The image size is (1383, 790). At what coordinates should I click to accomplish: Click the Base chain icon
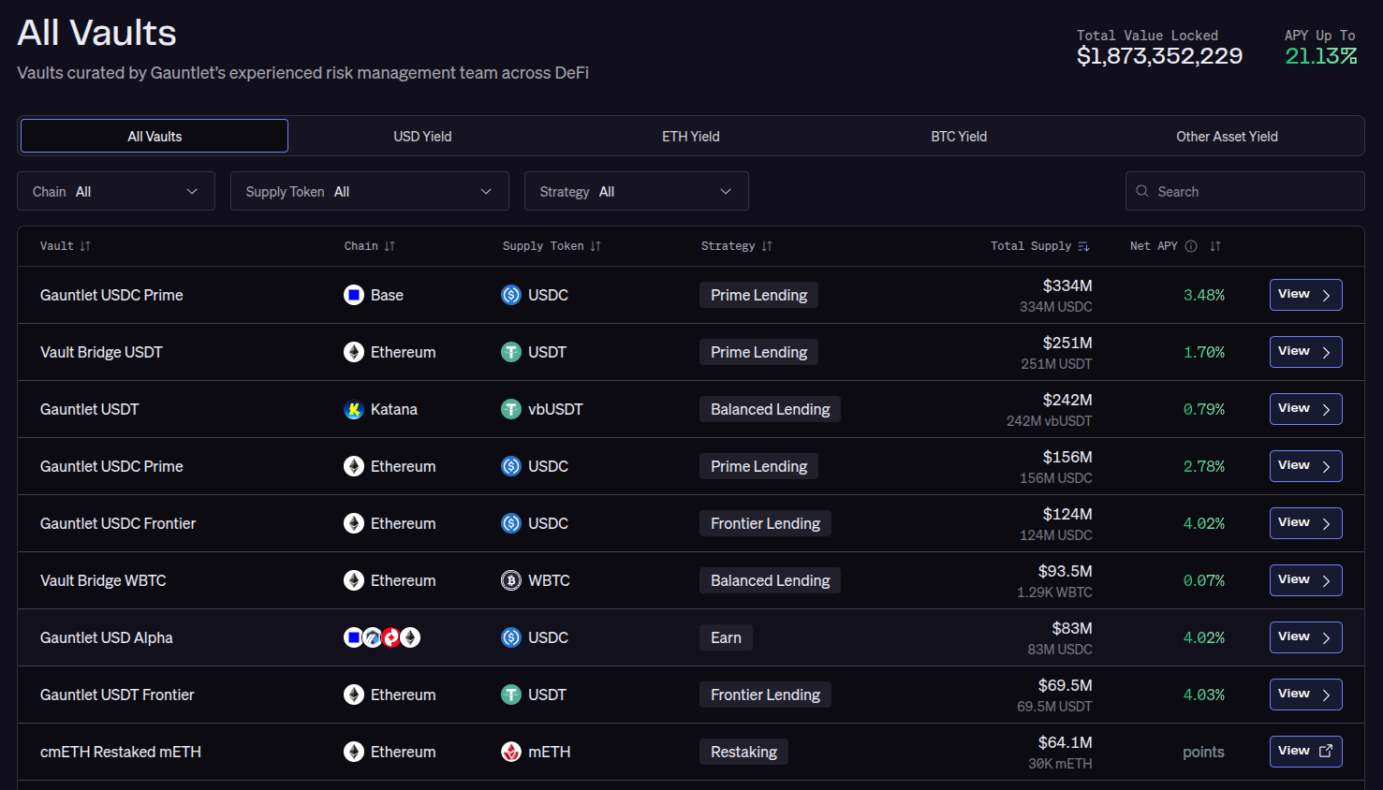354,295
